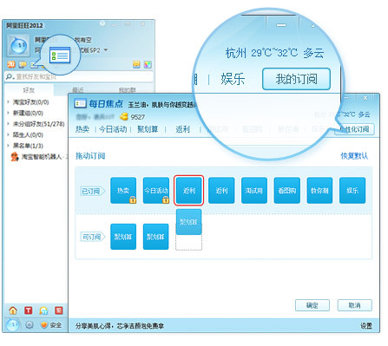Select the 娱乐 subscription tile

pos(352,191)
